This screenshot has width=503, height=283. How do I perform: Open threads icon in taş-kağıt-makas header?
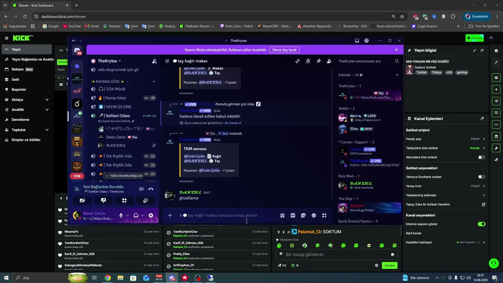tap(298, 61)
